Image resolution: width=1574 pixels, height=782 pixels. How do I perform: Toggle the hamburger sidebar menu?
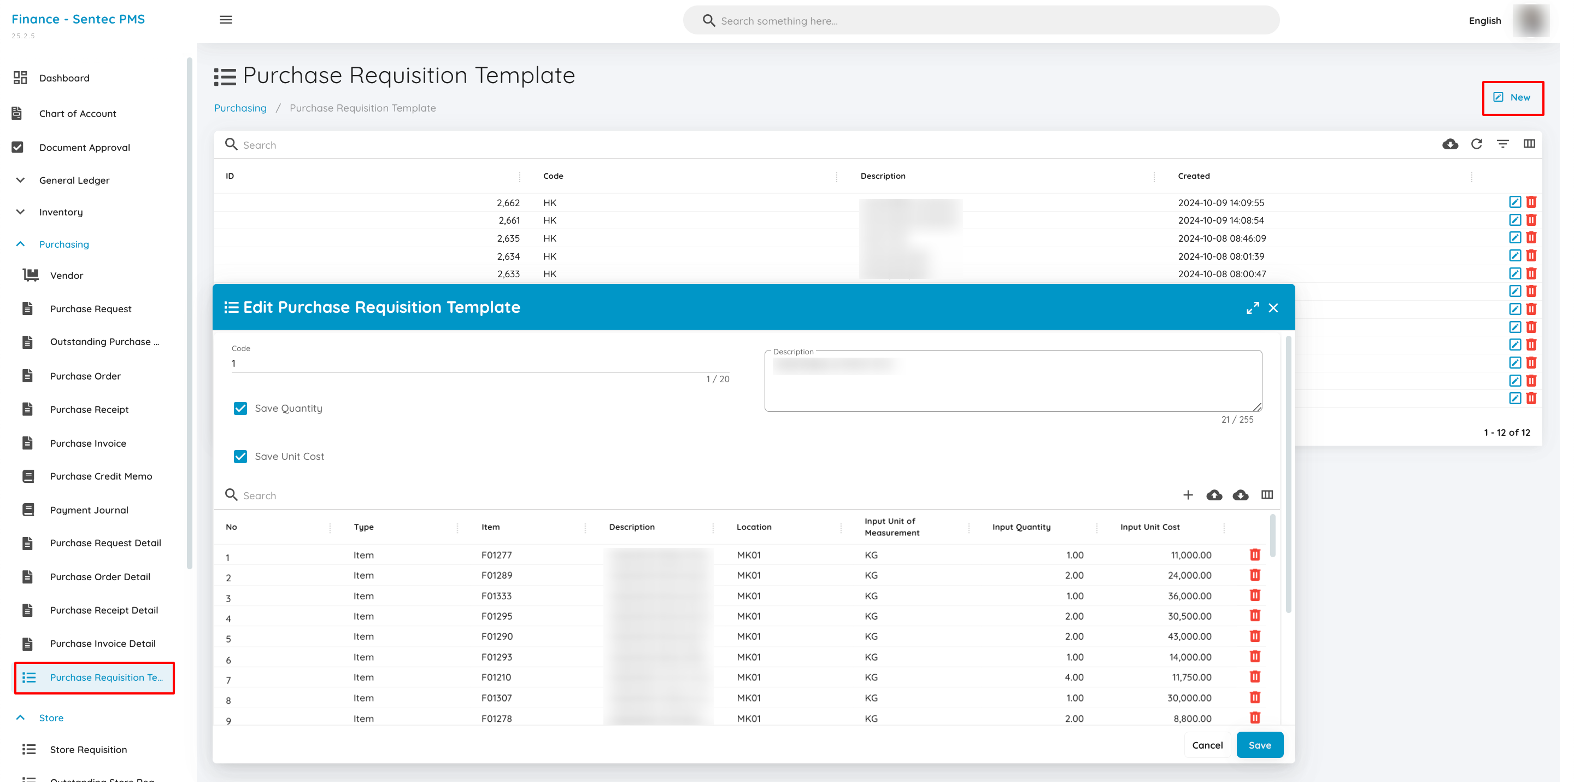click(226, 20)
